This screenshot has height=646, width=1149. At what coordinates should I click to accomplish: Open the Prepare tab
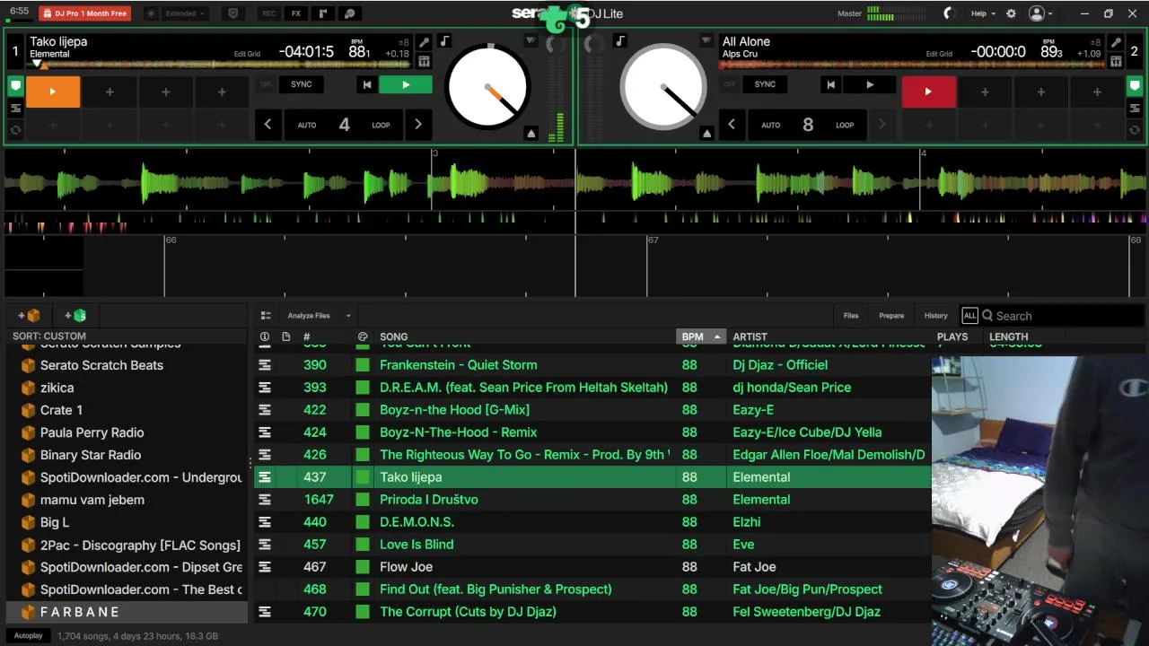(891, 316)
